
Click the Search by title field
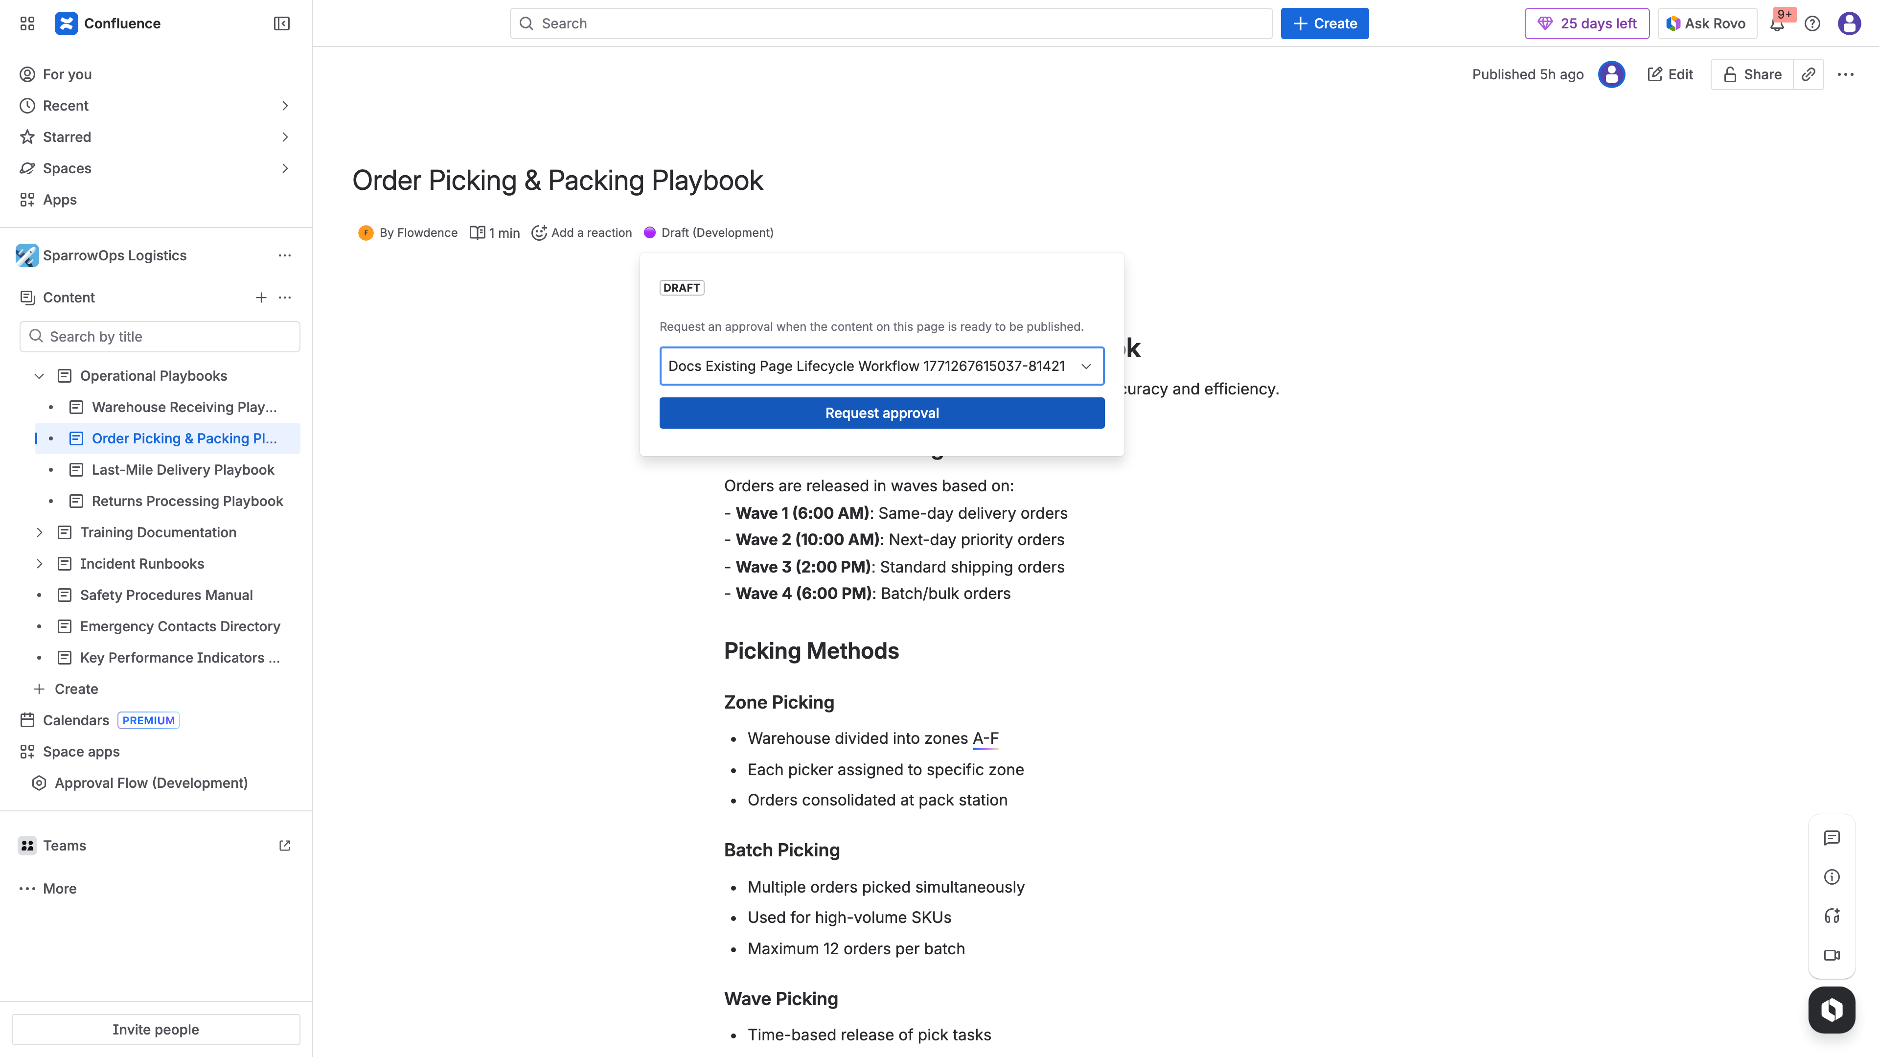point(160,336)
